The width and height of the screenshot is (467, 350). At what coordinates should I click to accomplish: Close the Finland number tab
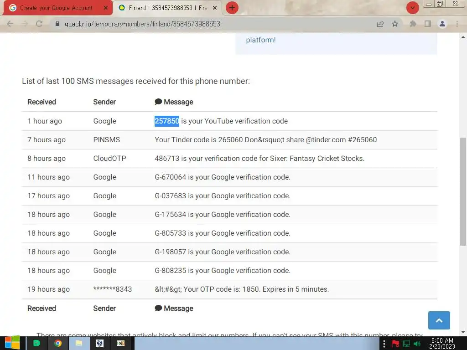coord(215,8)
